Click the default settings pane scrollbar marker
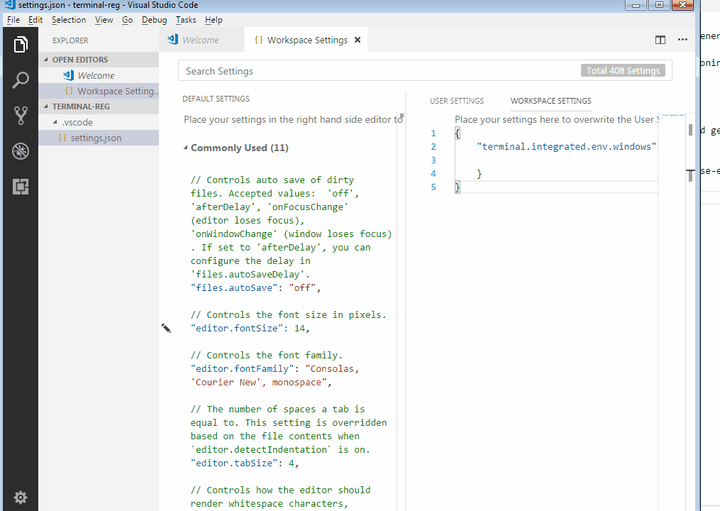Image resolution: width=720 pixels, height=511 pixels. coord(401,116)
